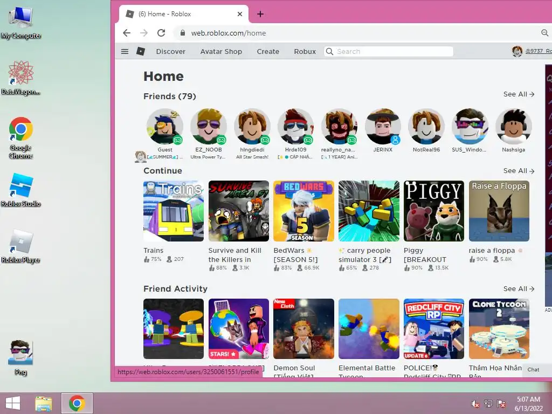
Task: Open My Computer desktop icon
Action: [21, 22]
